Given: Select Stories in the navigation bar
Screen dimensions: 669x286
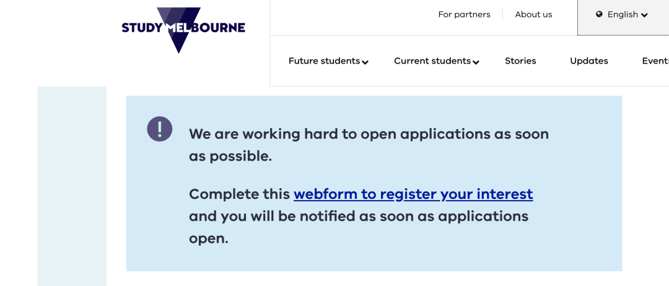Looking at the screenshot, I should coord(520,61).
